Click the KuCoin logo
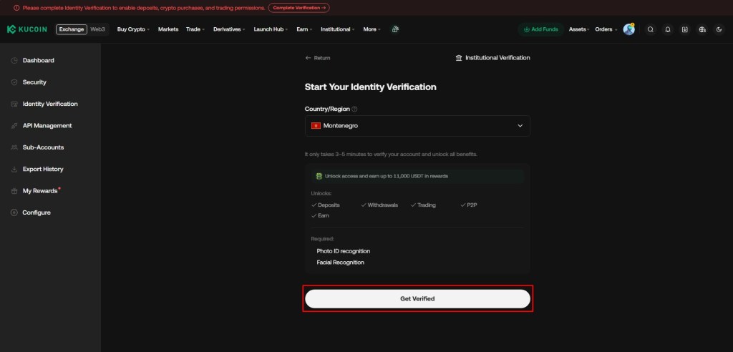733x352 pixels. click(x=26, y=29)
